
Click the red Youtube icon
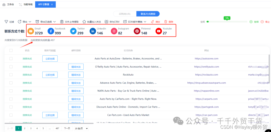[x=159, y=31]
